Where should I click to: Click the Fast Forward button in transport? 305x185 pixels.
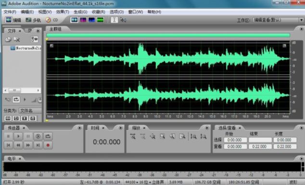click(x=28, y=145)
